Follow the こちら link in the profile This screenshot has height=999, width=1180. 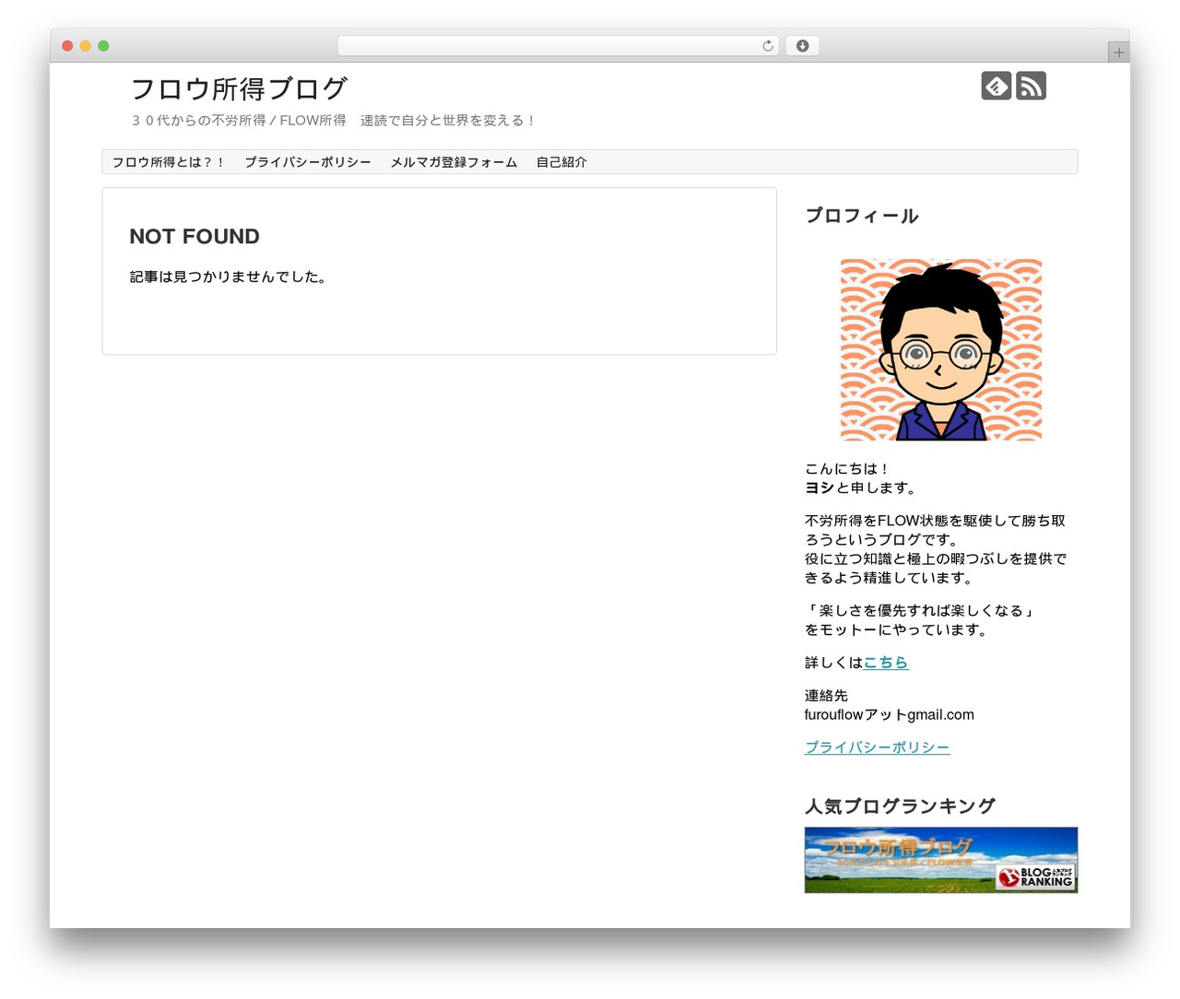pyautogui.click(x=886, y=663)
